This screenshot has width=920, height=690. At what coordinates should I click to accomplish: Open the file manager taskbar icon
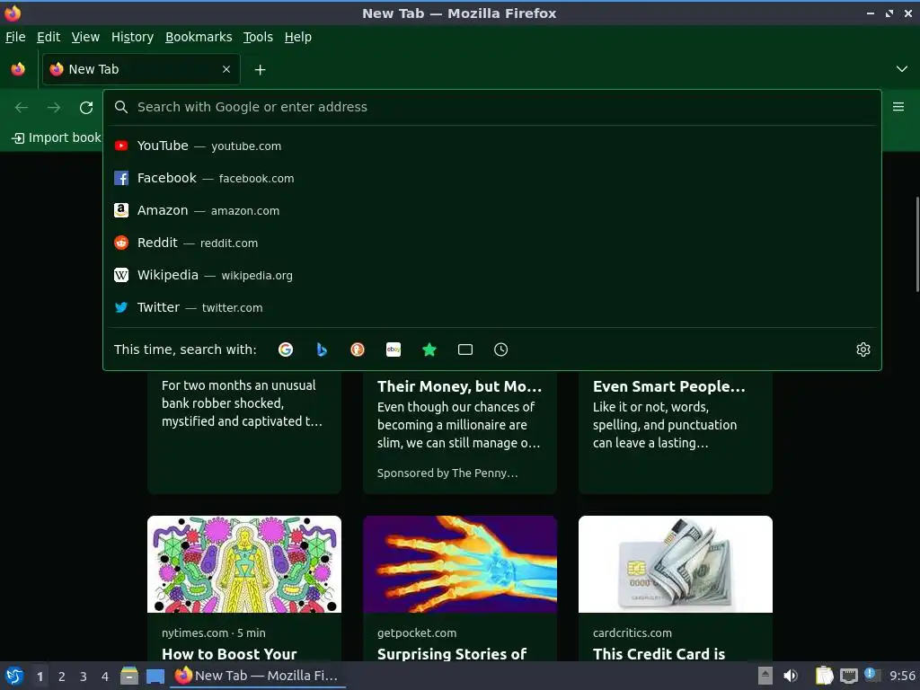129,676
